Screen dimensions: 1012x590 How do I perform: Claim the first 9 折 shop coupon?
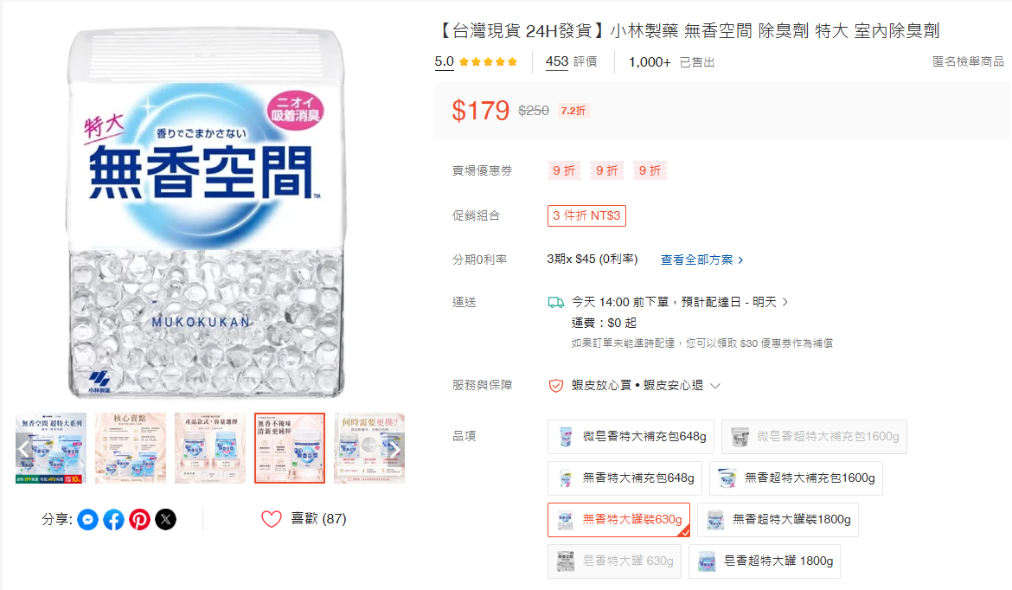pyautogui.click(x=564, y=170)
